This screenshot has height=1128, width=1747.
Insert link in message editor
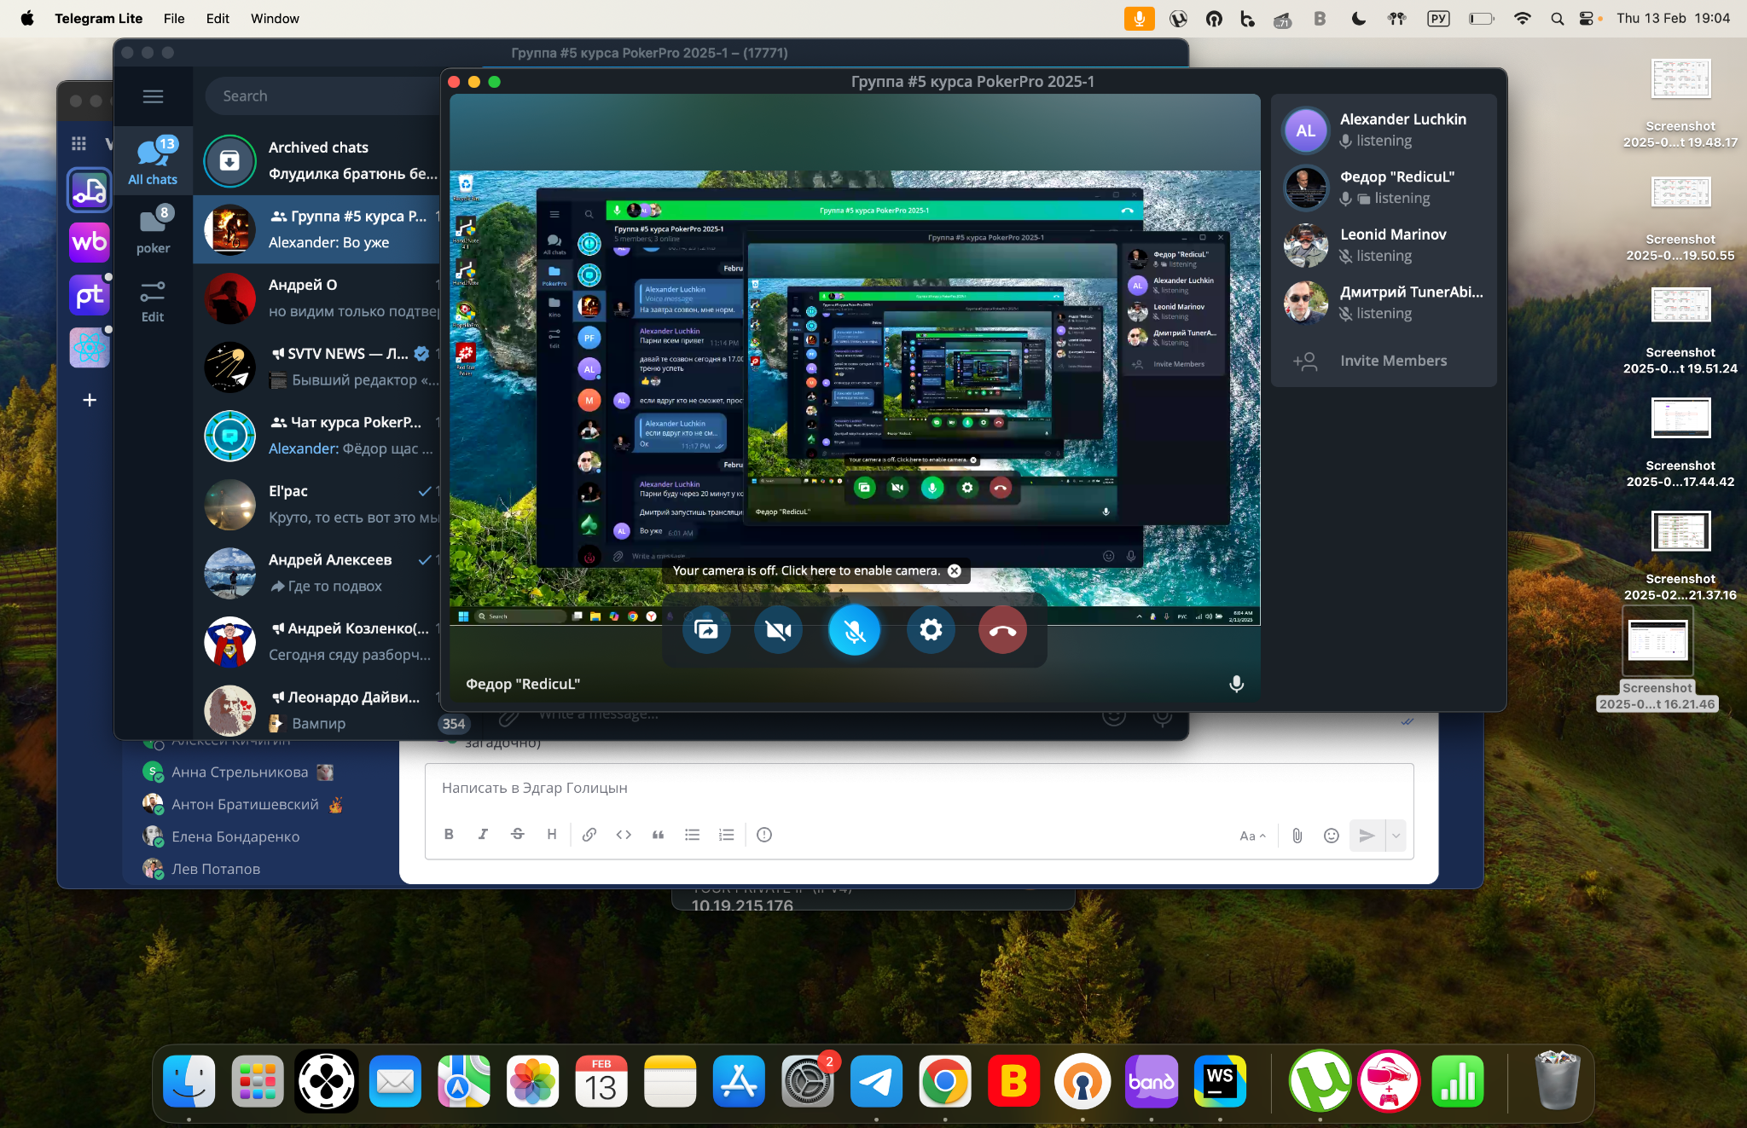coord(589,835)
